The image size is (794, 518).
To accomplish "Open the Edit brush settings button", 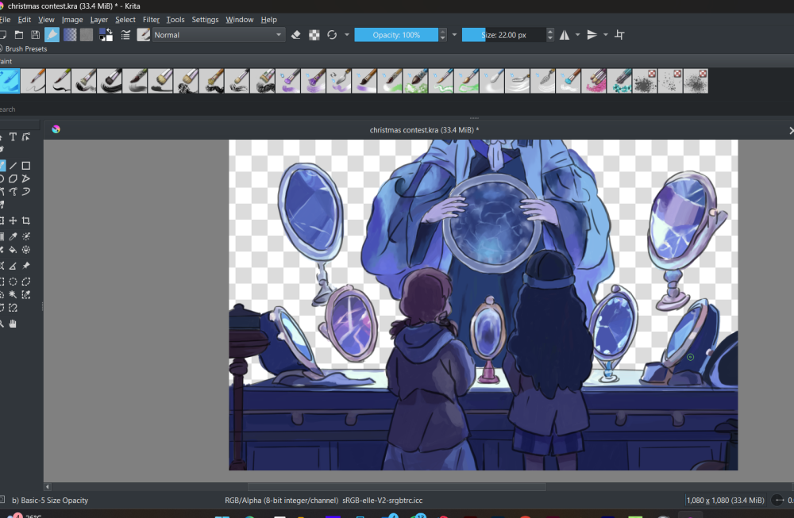I will pyautogui.click(x=126, y=35).
